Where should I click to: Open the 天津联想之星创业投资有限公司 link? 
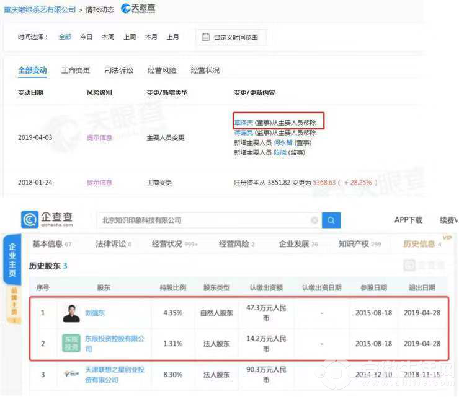click(x=115, y=375)
